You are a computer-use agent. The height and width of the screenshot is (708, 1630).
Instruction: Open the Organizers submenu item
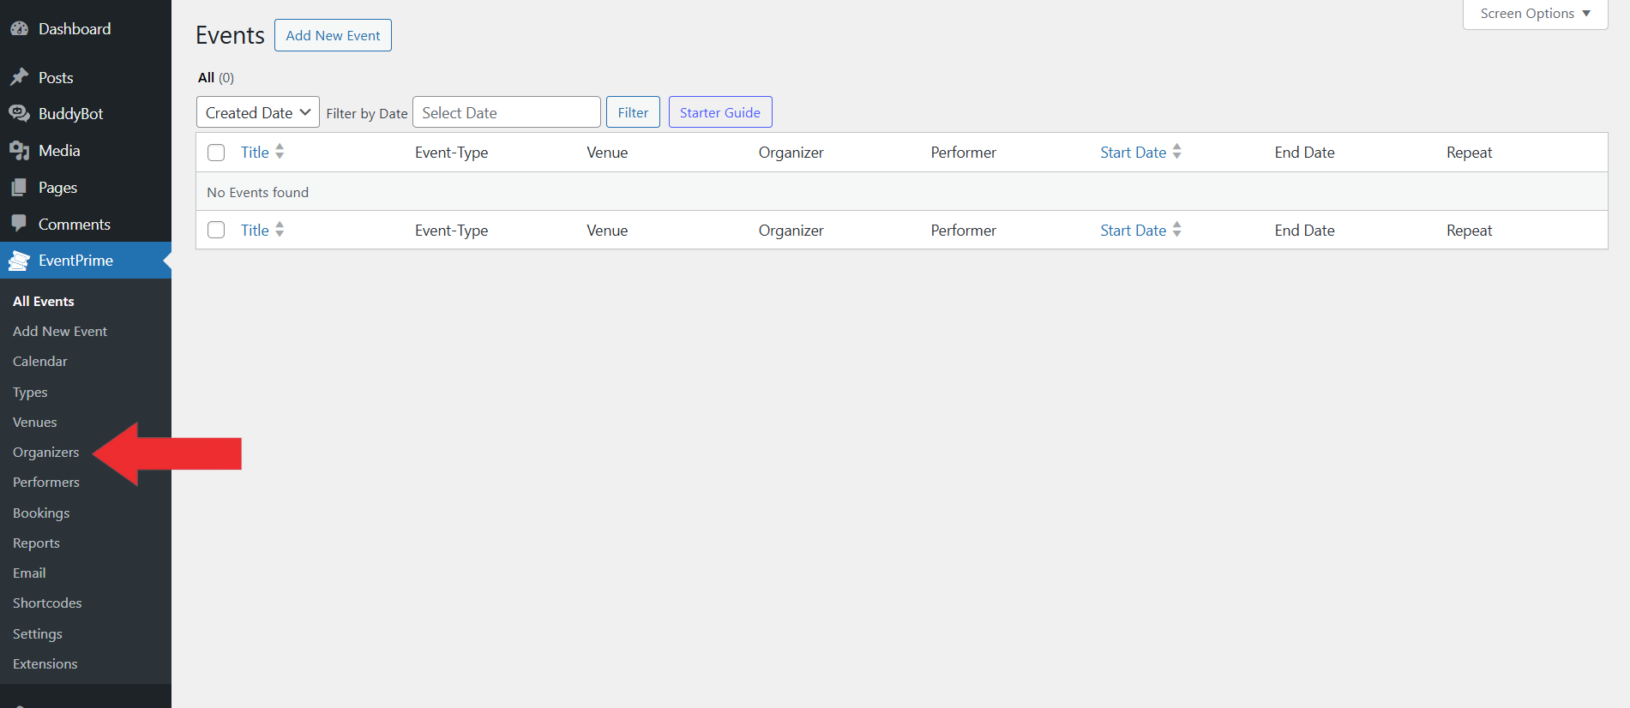pos(46,452)
